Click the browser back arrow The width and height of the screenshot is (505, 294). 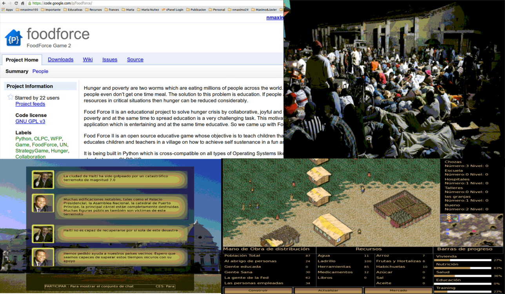(x=3, y=3)
